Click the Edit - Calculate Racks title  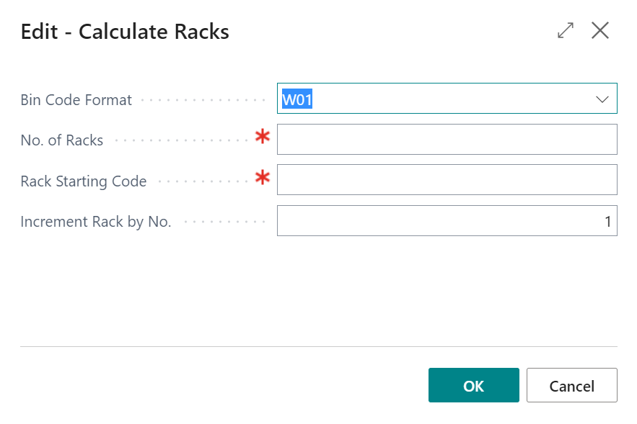click(x=125, y=32)
